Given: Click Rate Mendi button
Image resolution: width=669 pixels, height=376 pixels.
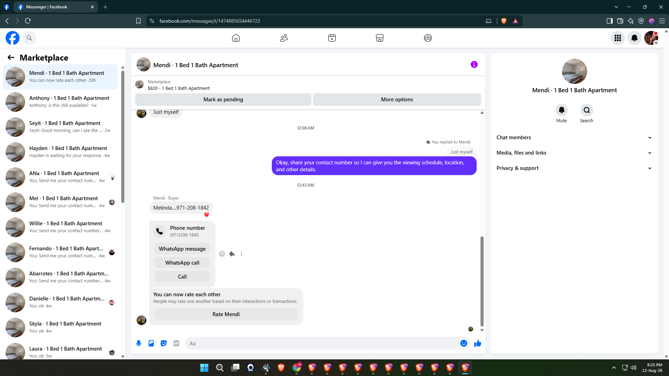Looking at the screenshot, I should pyautogui.click(x=226, y=314).
